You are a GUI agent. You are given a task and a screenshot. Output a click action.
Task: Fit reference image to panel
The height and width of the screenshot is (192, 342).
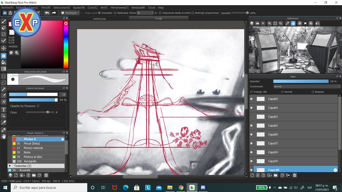275,23
